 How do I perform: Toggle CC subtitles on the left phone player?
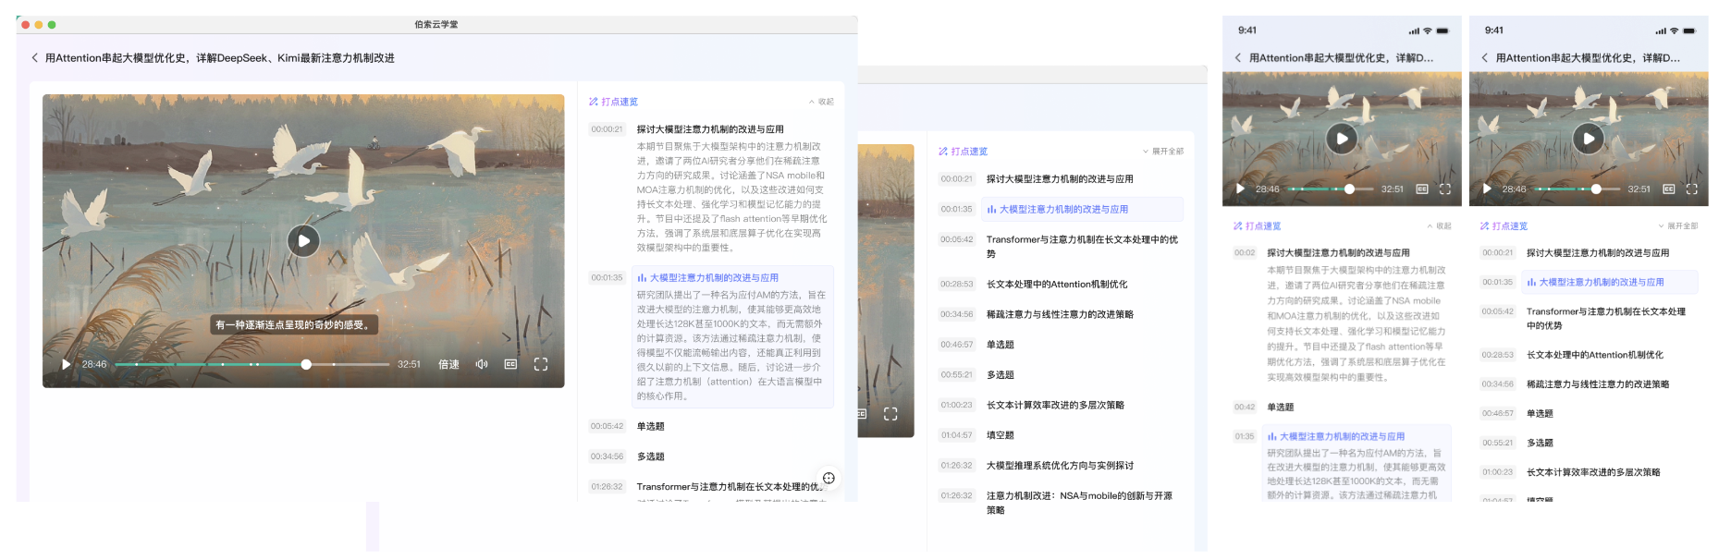[1422, 189]
